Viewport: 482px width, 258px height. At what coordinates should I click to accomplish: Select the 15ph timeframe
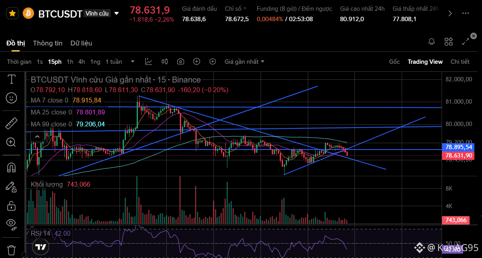(x=55, y=62)
